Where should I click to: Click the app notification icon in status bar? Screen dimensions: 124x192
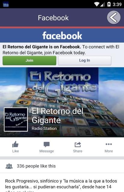coord(6,5)
